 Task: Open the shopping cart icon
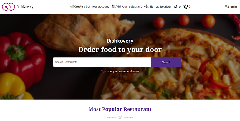coord(186,7)
